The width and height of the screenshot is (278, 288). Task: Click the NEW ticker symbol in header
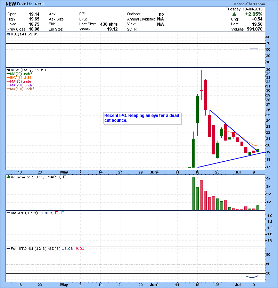tap(10, 3)
